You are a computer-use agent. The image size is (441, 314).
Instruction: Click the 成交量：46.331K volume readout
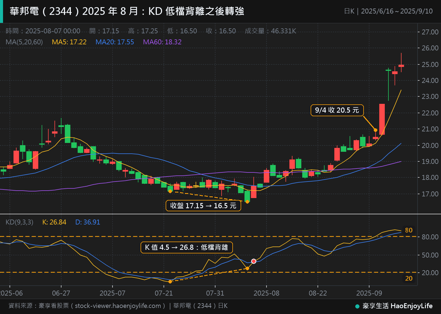pos(270,31)
